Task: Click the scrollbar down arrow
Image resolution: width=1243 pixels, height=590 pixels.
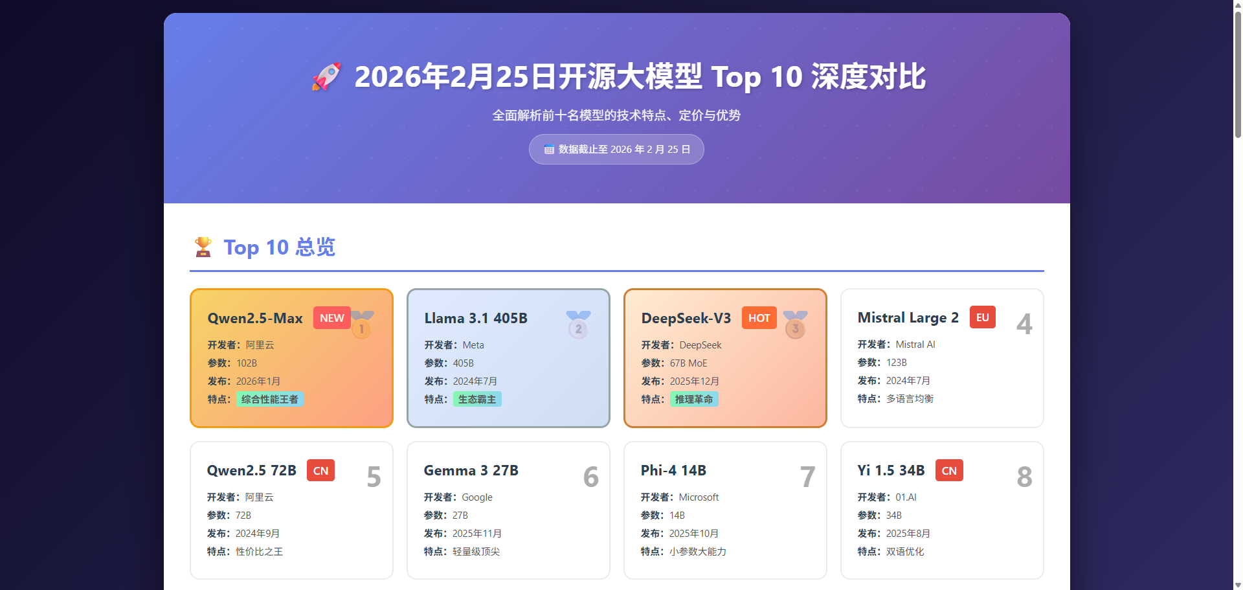Action: click(x=1238, y=585)
